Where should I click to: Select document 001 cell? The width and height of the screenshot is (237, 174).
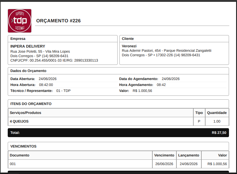80,164
